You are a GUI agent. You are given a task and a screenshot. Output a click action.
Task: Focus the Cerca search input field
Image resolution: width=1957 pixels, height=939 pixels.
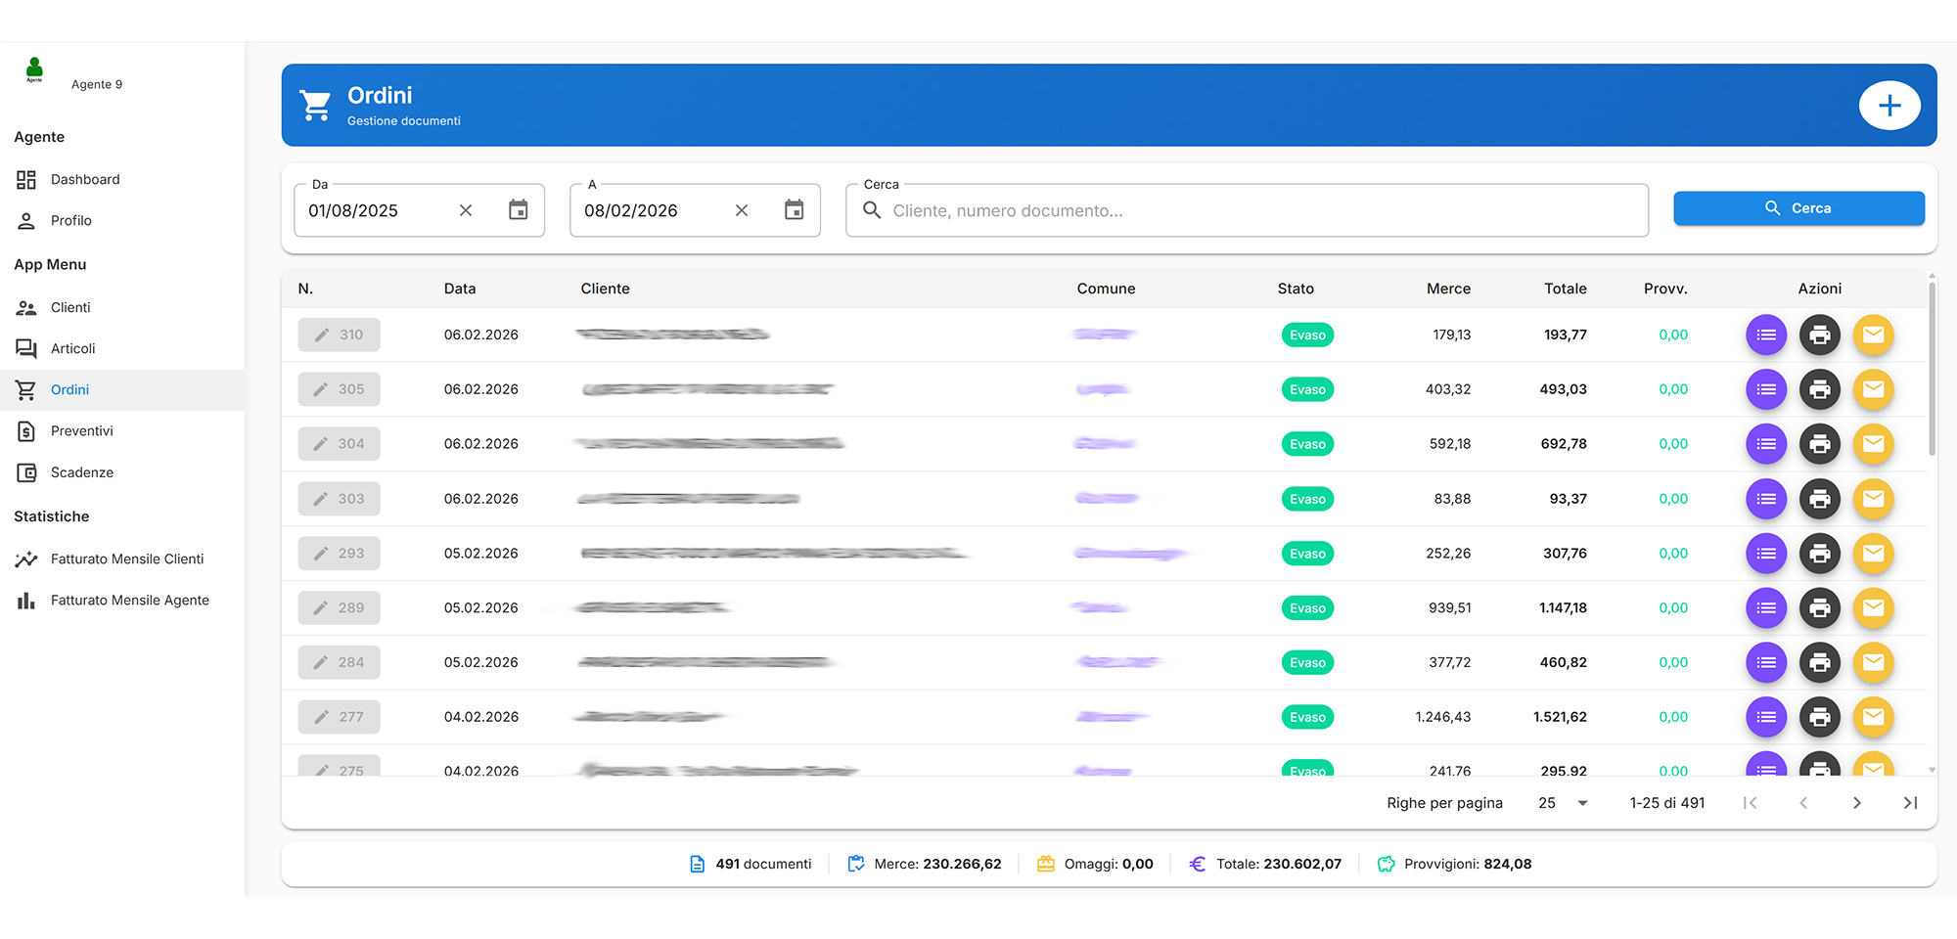pos(1262,210)
